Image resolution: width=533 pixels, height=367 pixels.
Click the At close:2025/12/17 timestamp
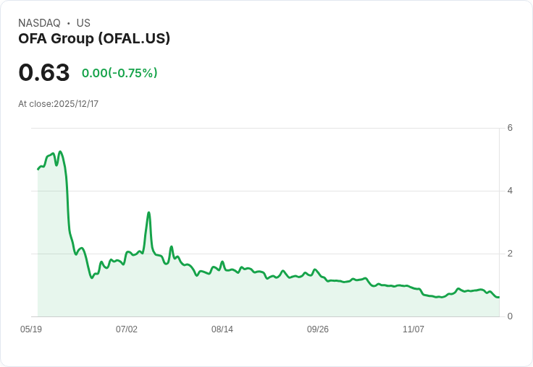59,104
